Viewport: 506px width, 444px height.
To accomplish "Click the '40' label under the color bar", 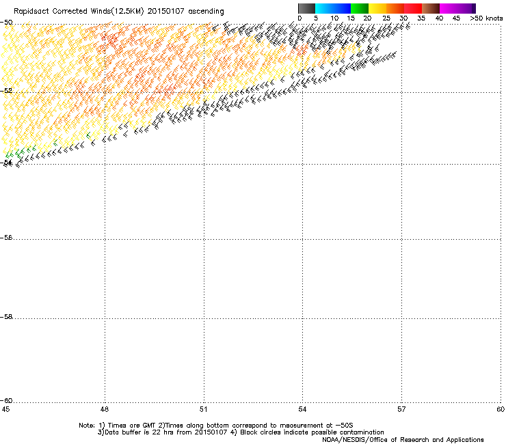I will click(439, 18).
